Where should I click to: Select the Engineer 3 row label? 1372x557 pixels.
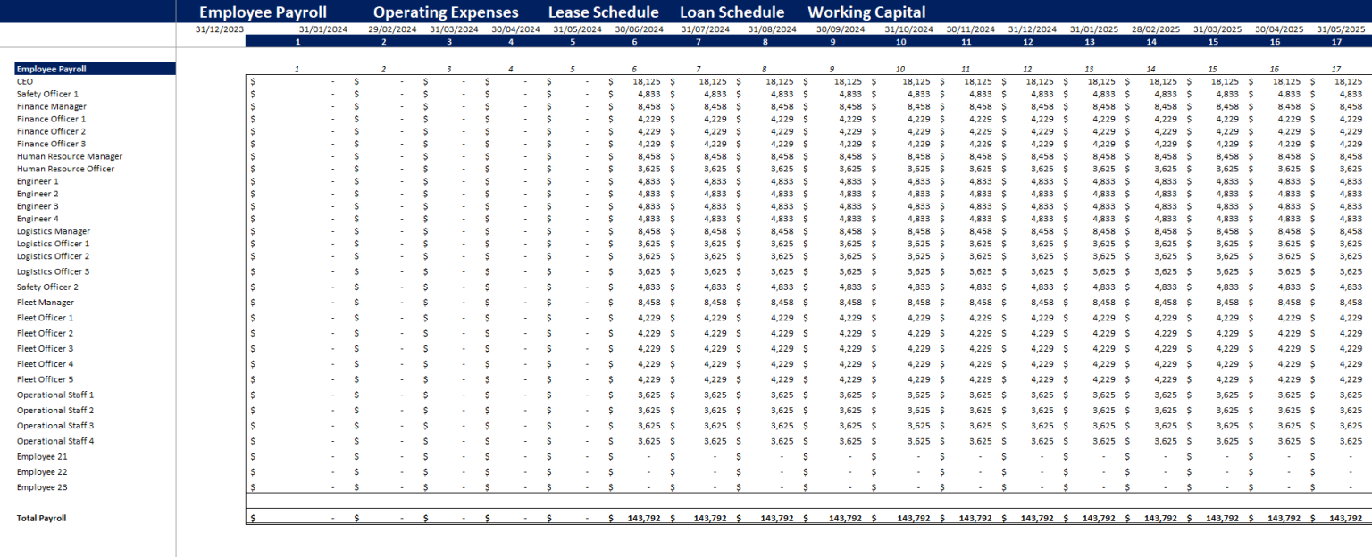point(38,205)
